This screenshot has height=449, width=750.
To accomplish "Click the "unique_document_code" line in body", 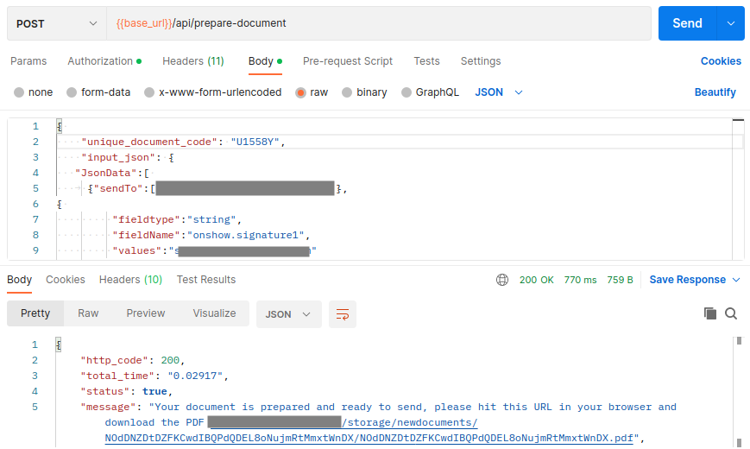I will pyautogui.click(x=183, y=142).
